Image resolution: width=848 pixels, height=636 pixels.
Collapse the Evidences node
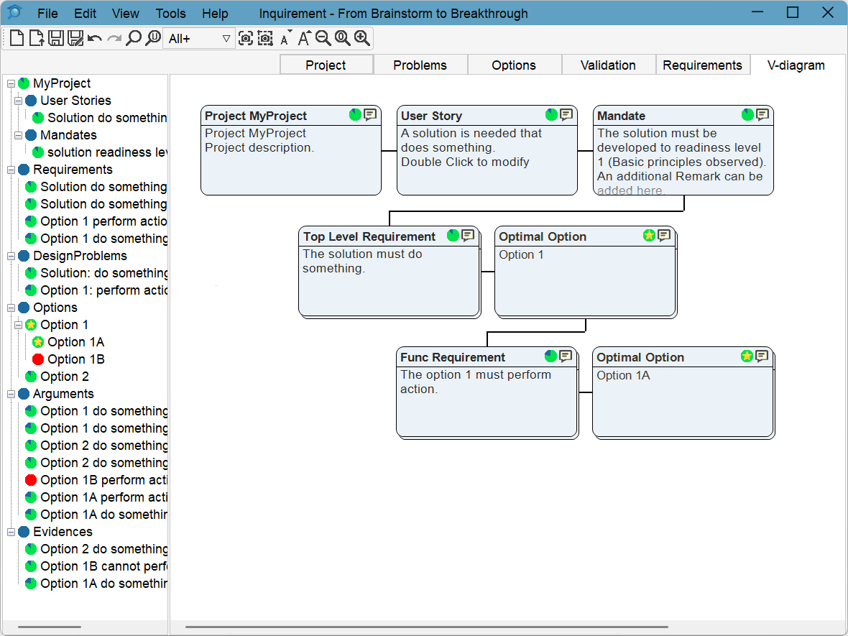11,533
